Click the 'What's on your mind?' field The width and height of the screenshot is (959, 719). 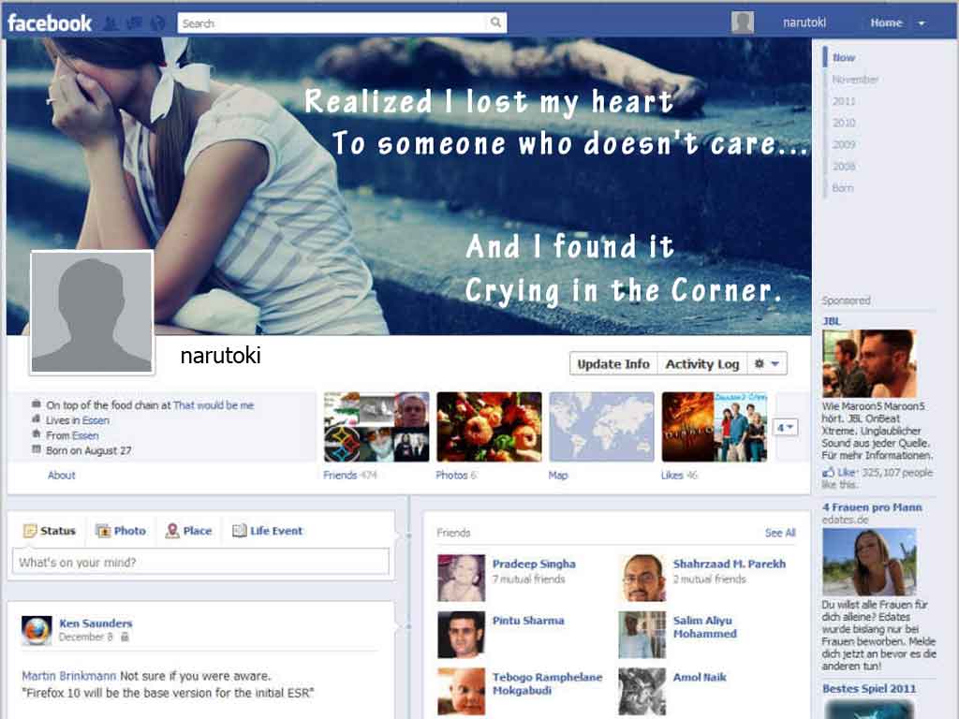(200, 563)
